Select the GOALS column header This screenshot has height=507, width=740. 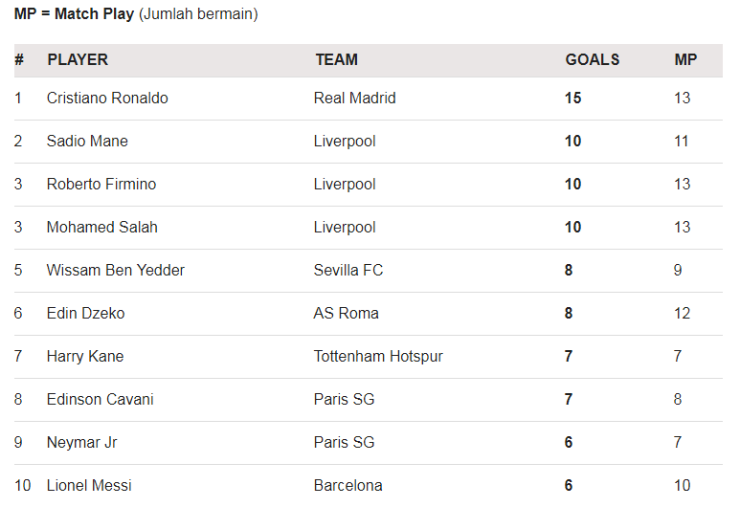pyautogui.click(x=592, y=59)
